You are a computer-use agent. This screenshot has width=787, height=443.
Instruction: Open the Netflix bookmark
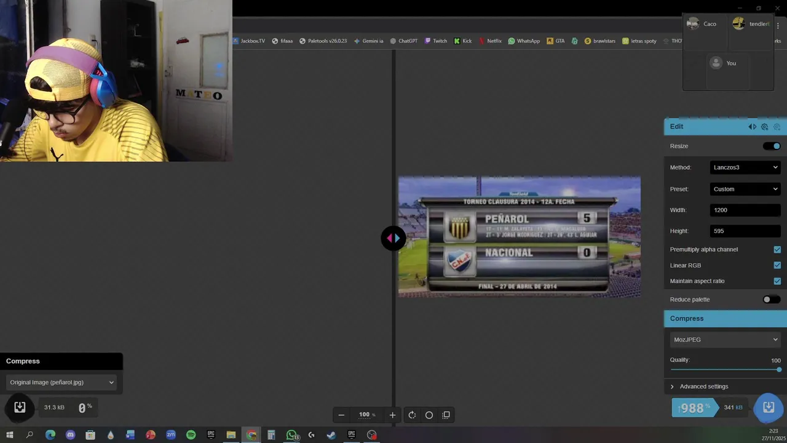[x=490, y=41]
